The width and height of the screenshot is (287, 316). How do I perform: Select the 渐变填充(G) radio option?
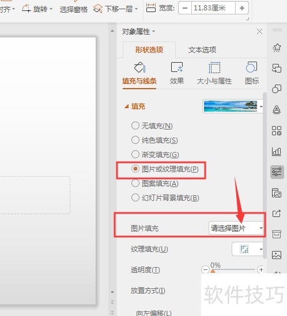[x=155, y=155]
